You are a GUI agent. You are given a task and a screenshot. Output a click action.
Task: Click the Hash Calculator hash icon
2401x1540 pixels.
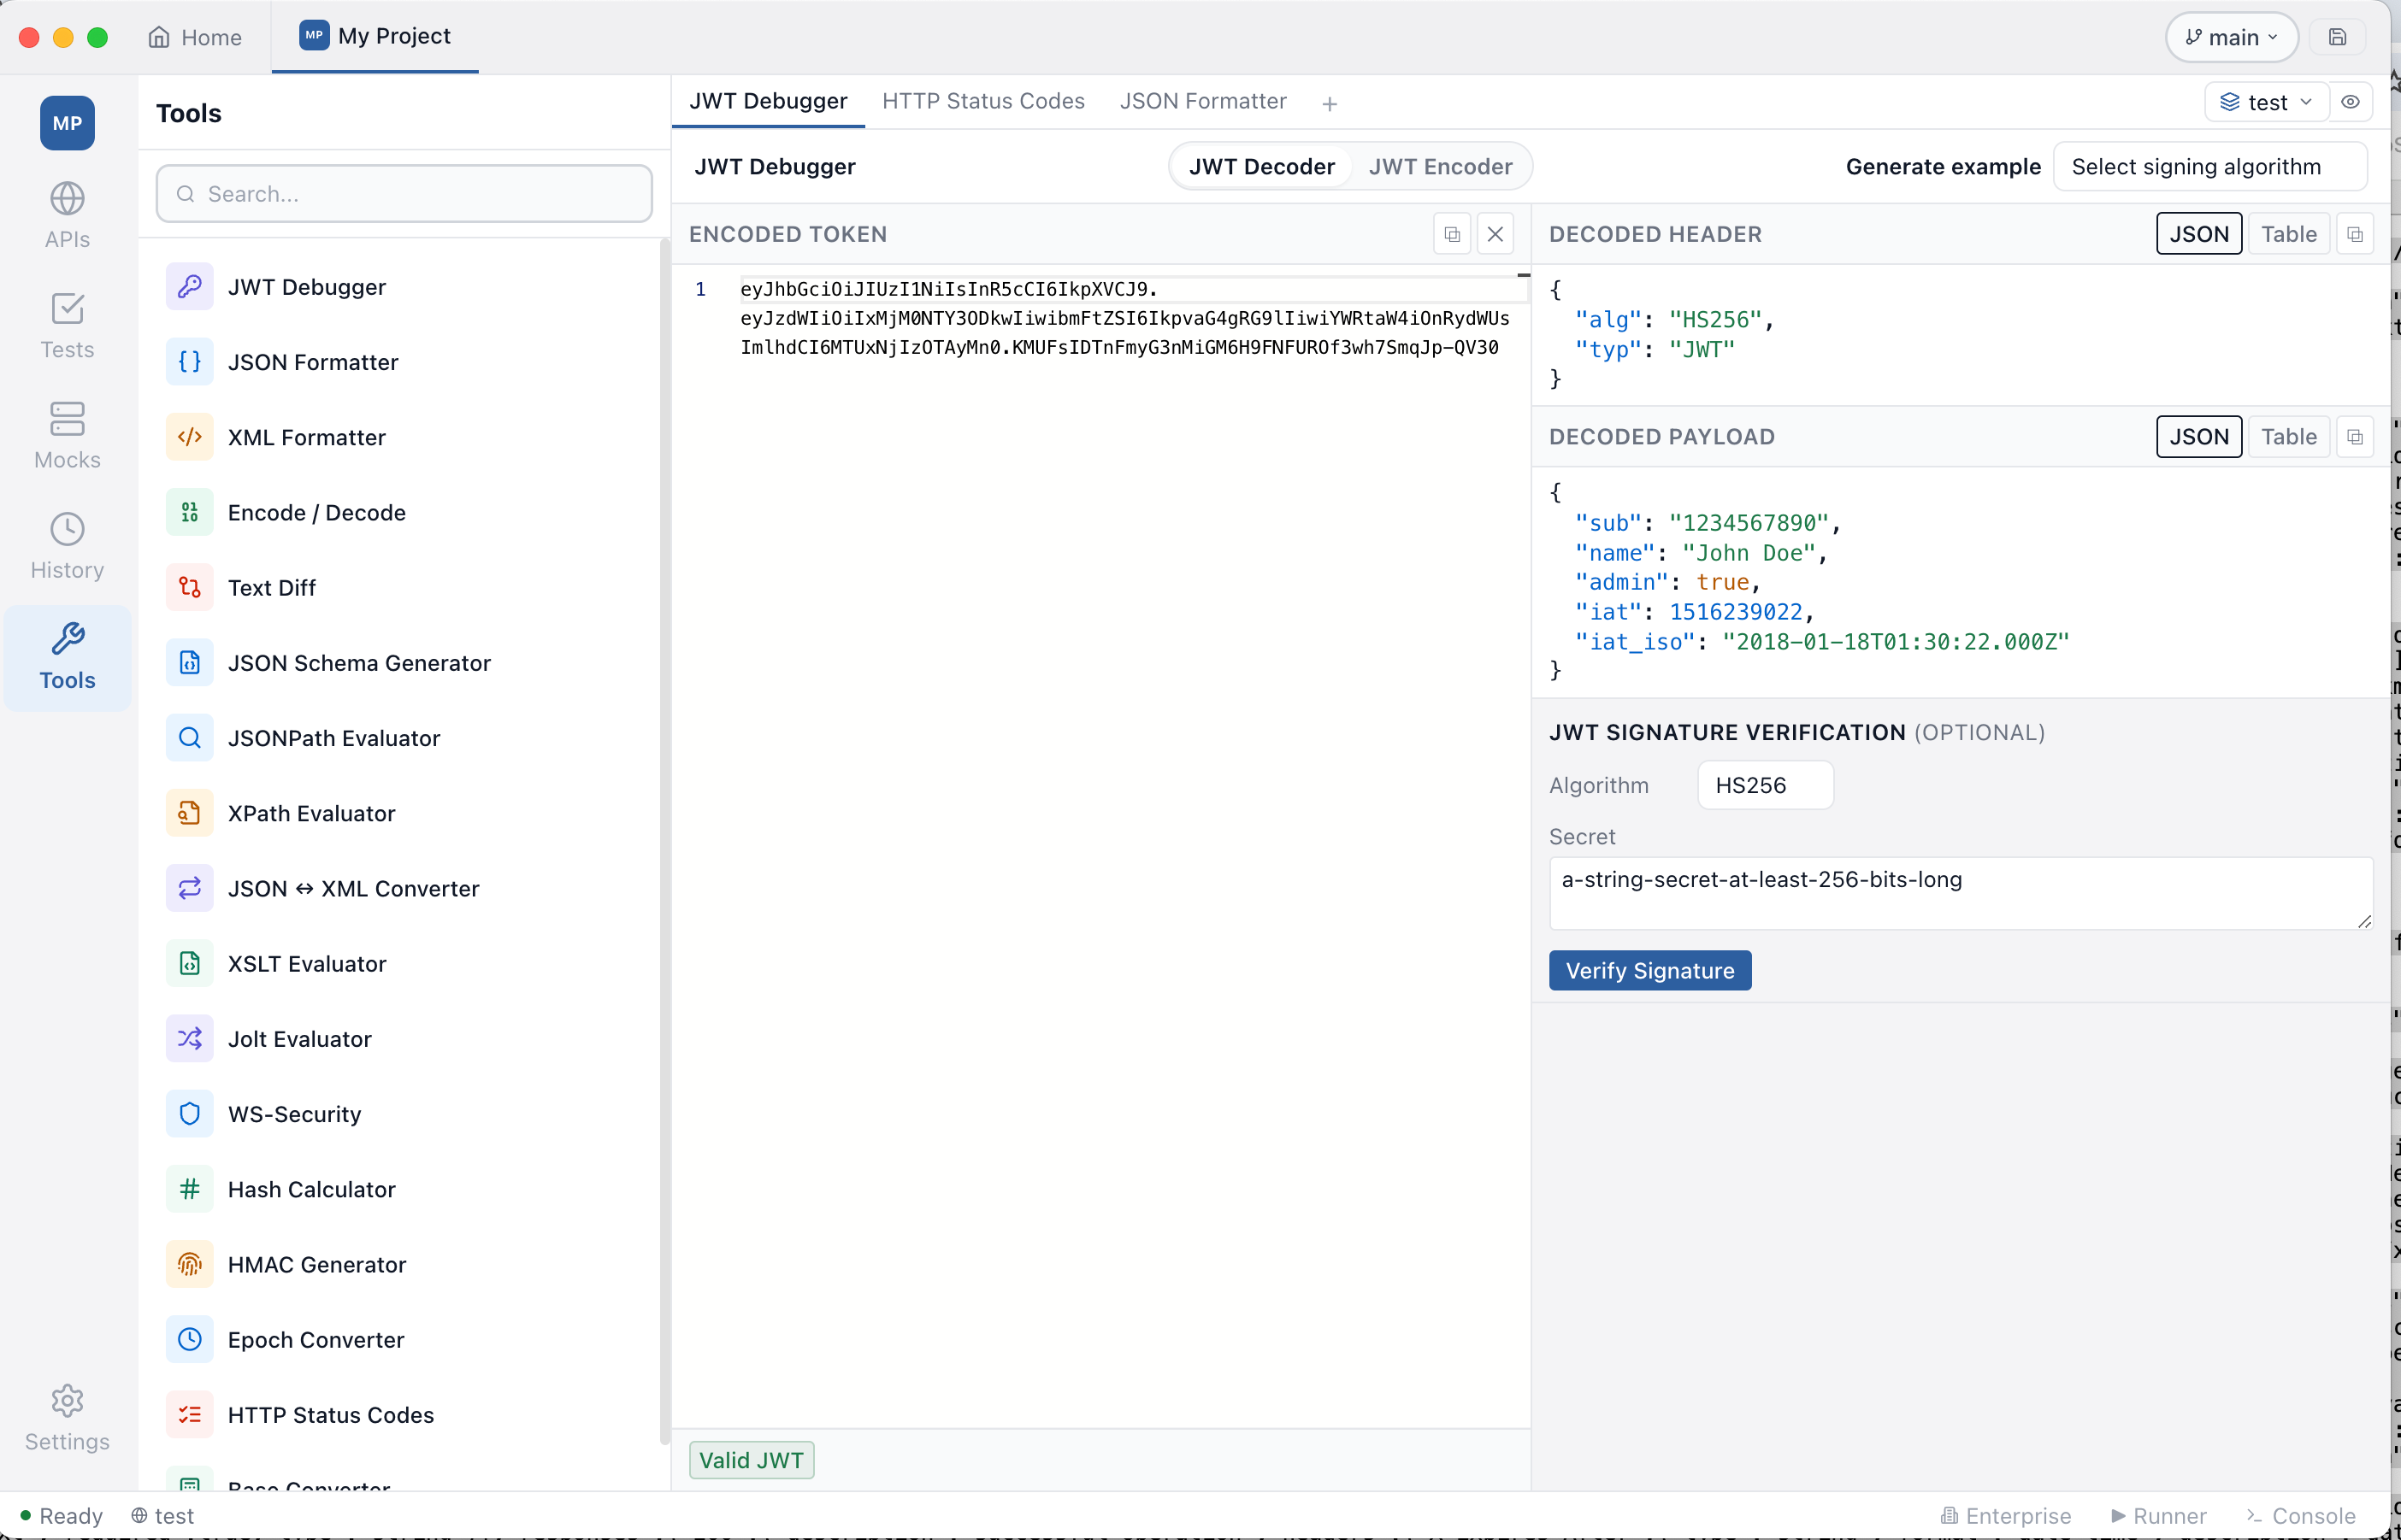[189, 1189]
